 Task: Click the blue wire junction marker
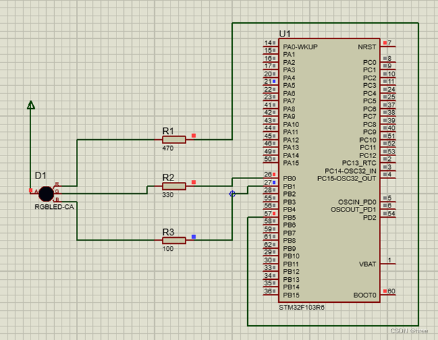232,194
